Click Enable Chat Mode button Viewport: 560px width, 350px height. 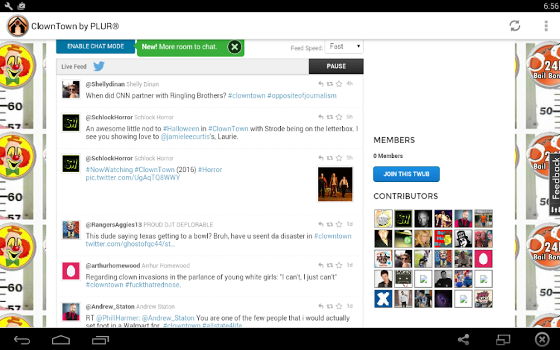pyautogui.click(x=95, y=47)
